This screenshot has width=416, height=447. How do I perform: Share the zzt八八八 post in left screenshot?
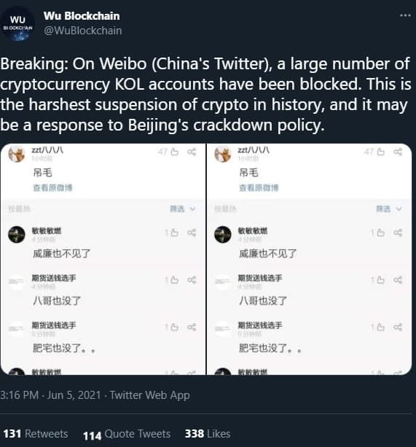pos(192,152)
